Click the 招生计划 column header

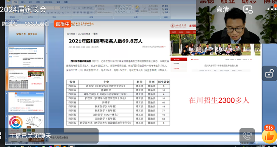click(x=164, y=82)
